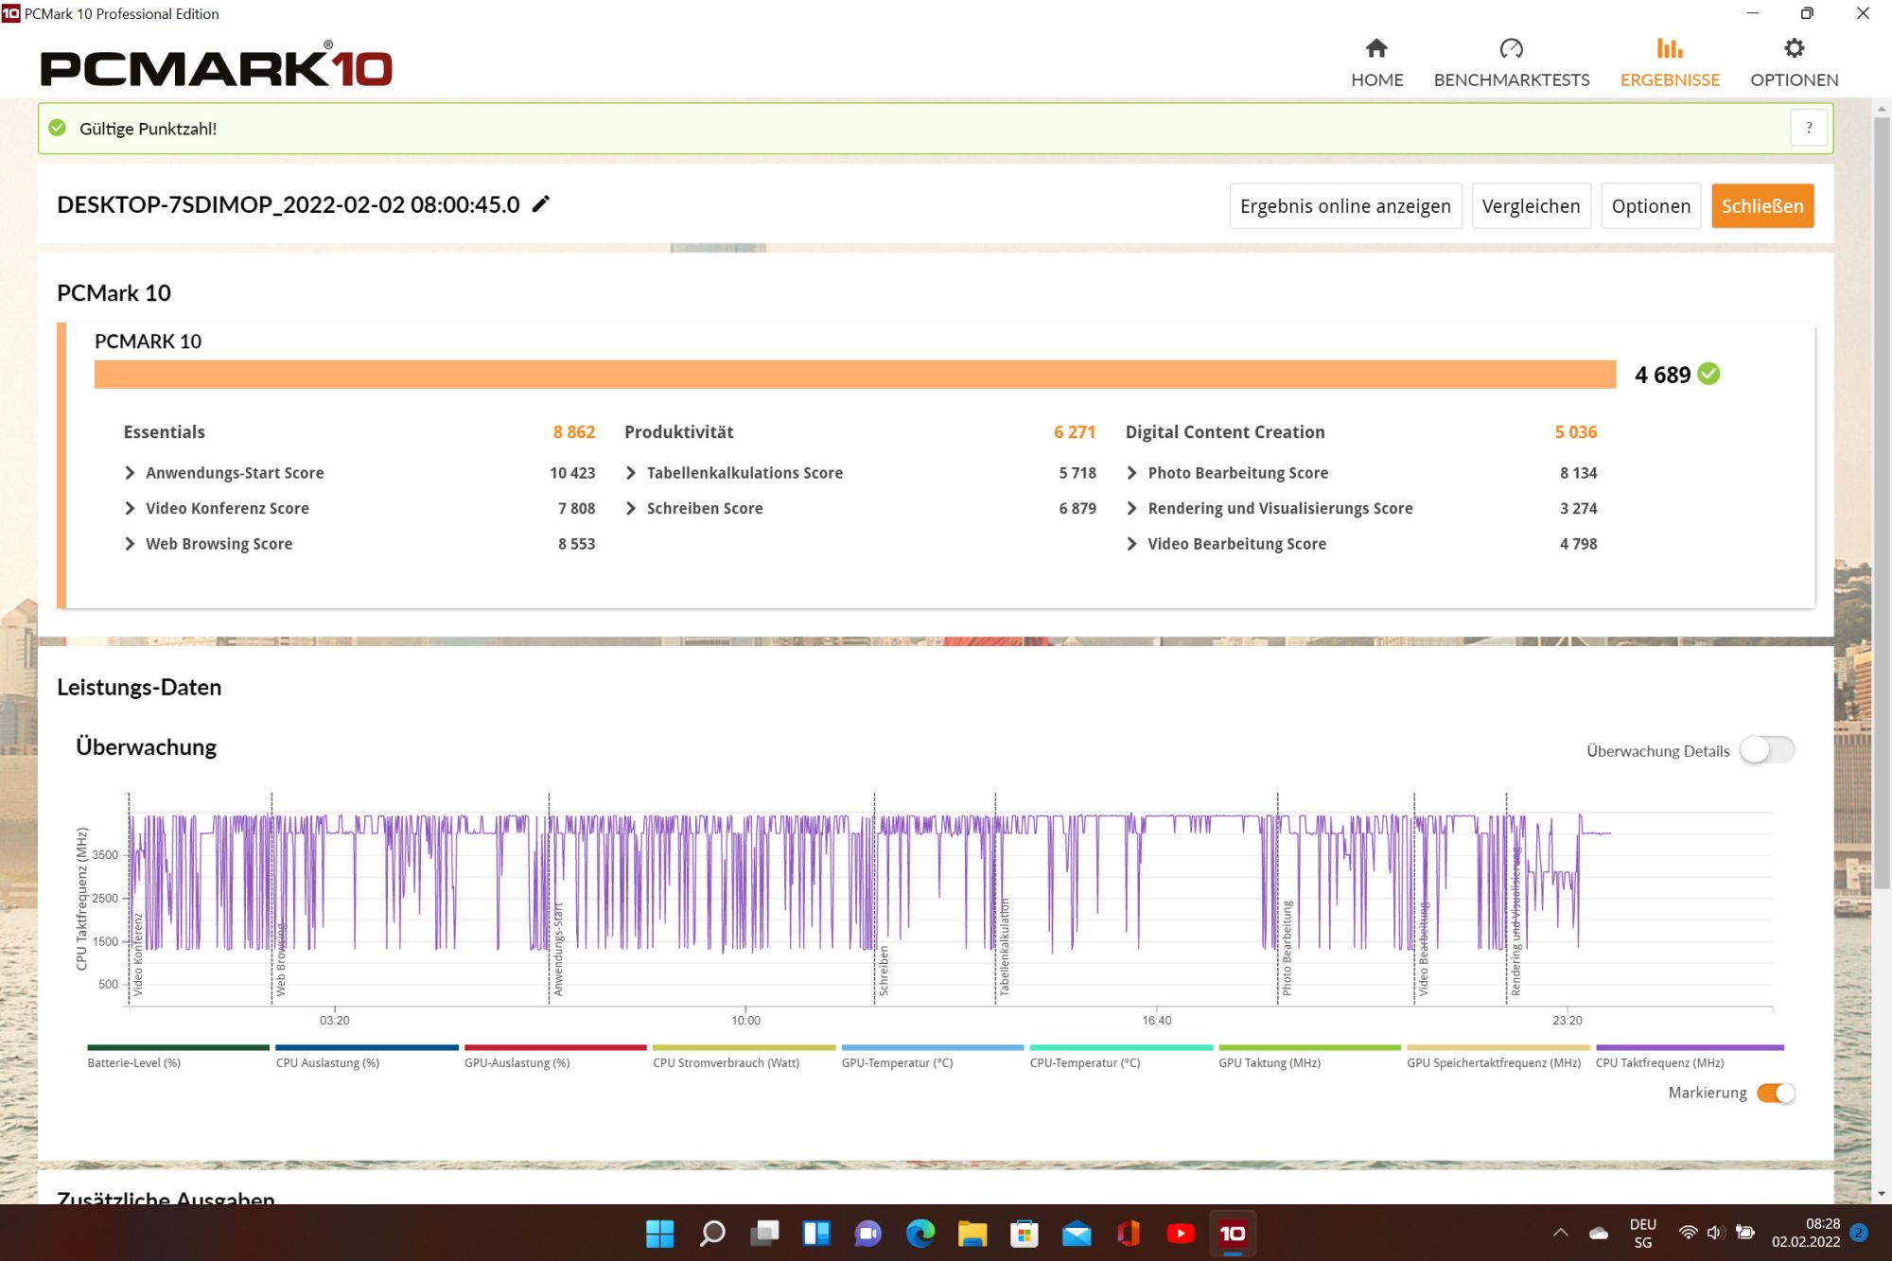Click the Tabellenkalkulation chart marker
This screenshot has height=1261, width=1892.
click(1005, 947)
